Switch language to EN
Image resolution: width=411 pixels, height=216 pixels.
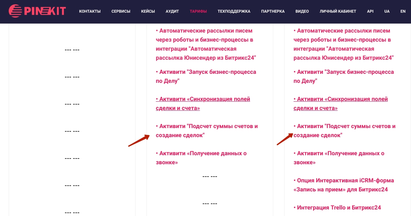click(403, 11)
